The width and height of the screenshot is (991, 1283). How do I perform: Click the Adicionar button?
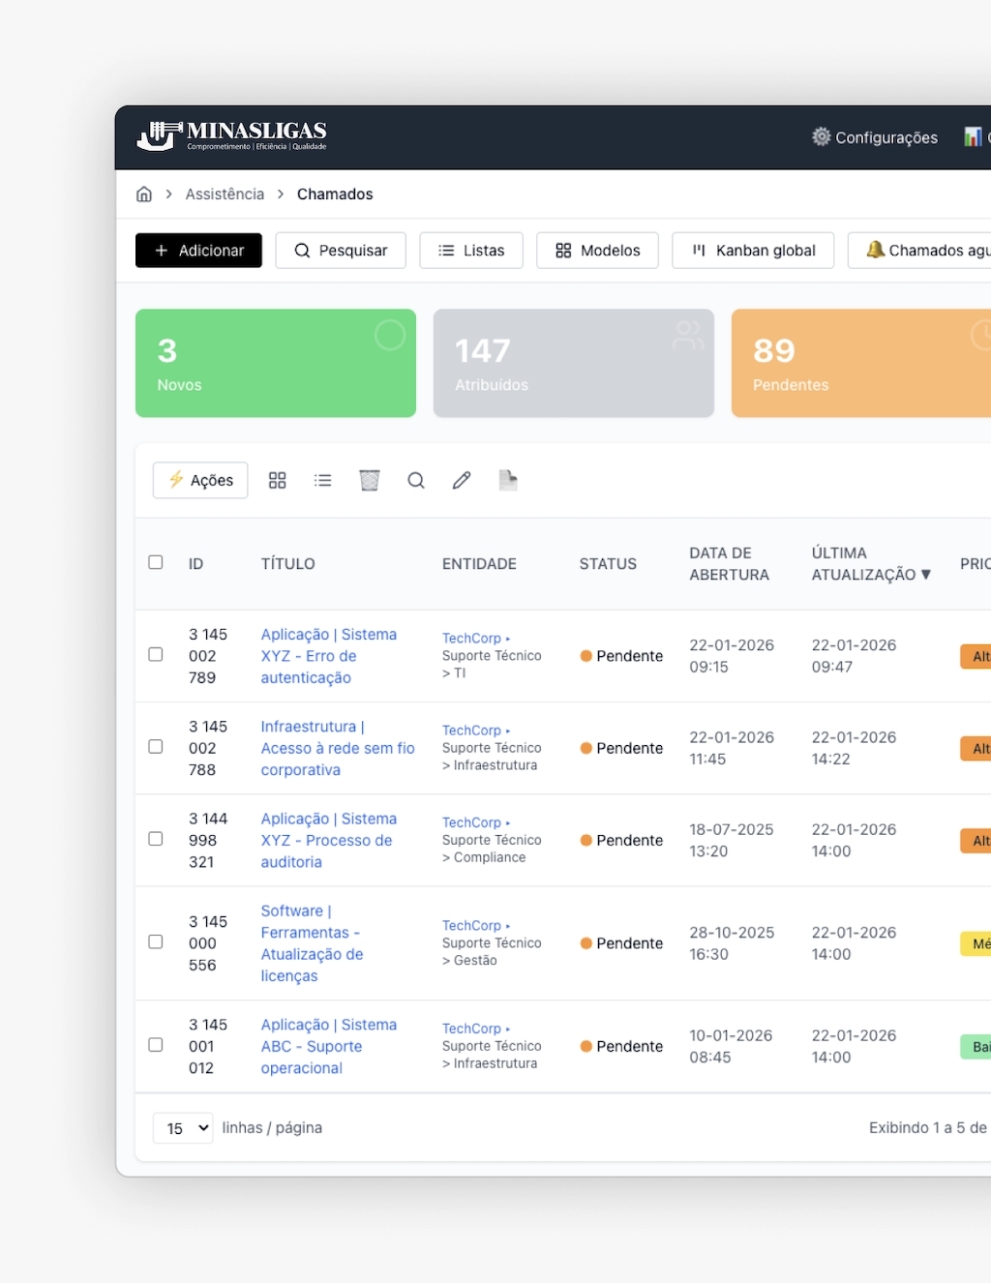[198, 251]
